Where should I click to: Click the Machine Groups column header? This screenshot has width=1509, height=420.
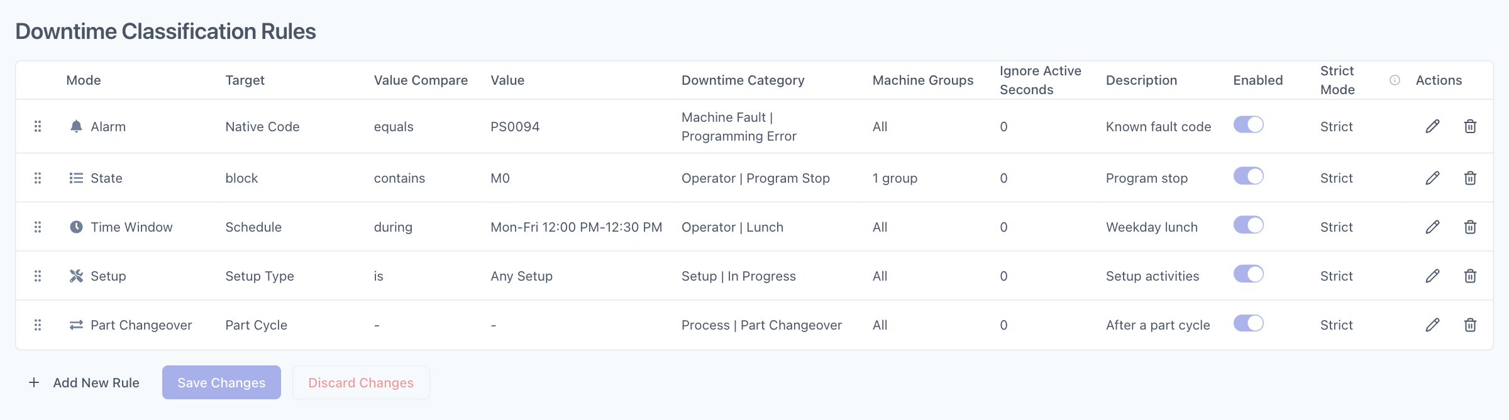tap(923, 80)
